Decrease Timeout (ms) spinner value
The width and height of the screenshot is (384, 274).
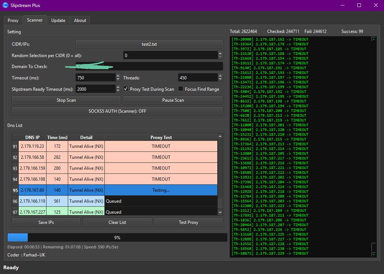coord(118,80)
